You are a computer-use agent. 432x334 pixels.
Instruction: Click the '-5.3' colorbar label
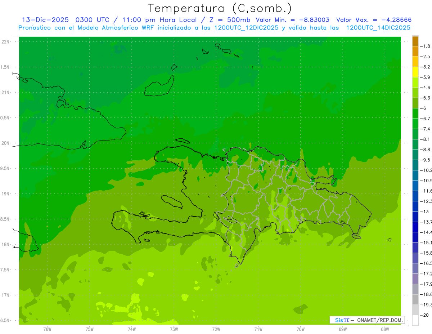pyautogui.click(x=425, y=98)
